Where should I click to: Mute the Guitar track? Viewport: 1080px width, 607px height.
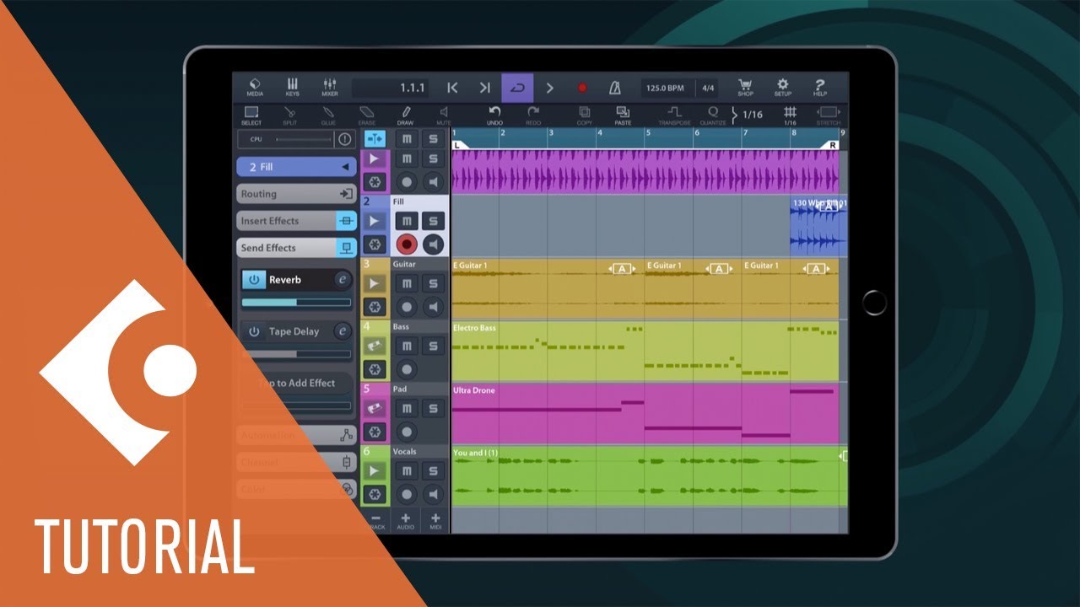407,283
